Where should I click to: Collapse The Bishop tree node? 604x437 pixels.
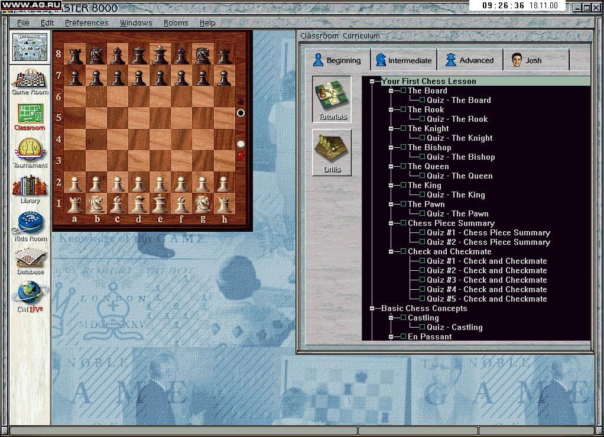pos(391,148)
